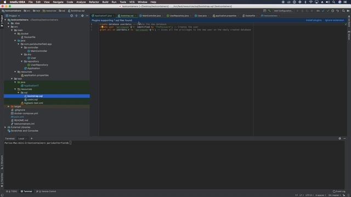This screenshot has height=197, width=351.
Task: Select docker-compose.yml in project tree
Action: tap(26, 113)
